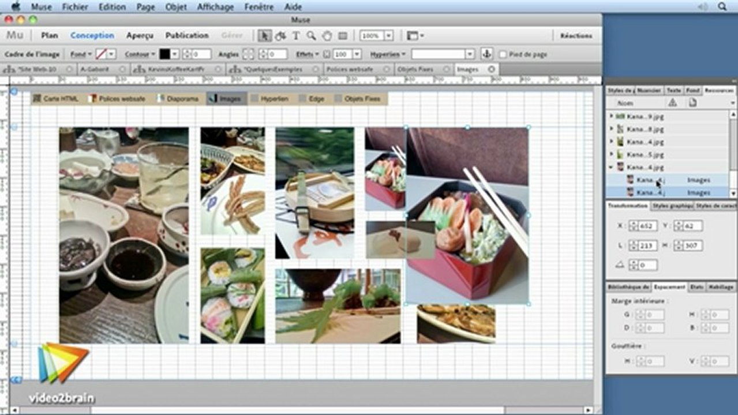Image resolution: width=738 pixels, height=415 pixels.
Task: Open the Apple menu
Action: pyautogui.click(x=16, y=6)
